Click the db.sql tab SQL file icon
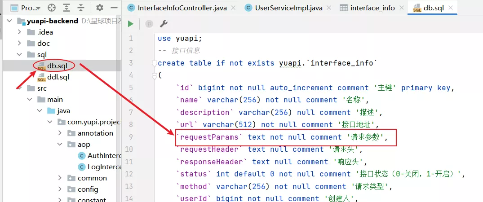This screenshot has height=202, width=483. point(417,8)
